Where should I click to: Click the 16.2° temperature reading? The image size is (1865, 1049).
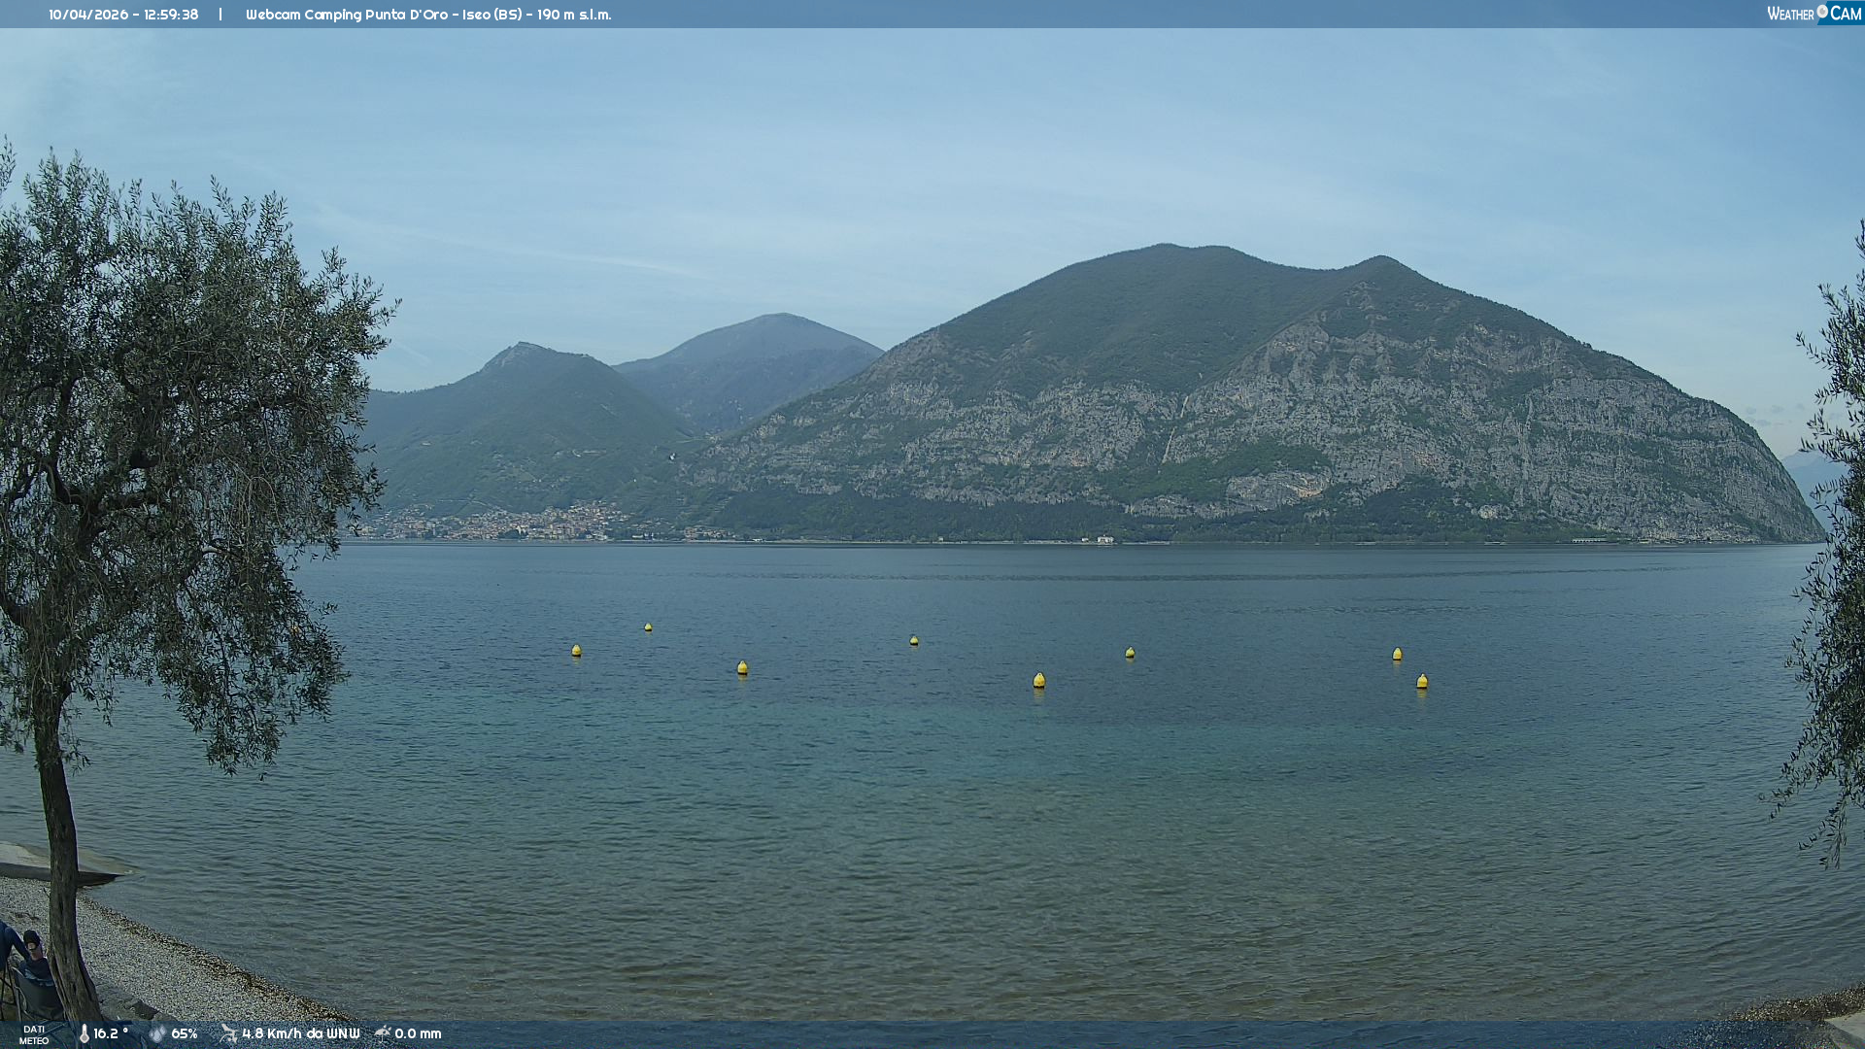(x=111, y=1033)
